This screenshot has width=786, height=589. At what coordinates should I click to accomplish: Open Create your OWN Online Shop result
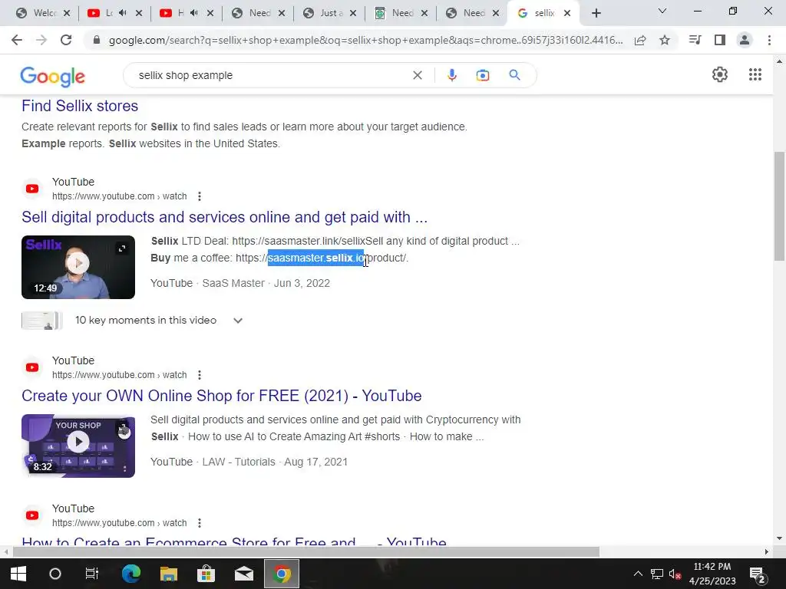(x=222, y=397)
